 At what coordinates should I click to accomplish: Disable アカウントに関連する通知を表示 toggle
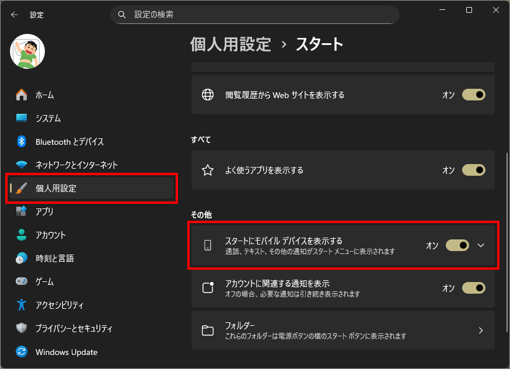(473, 288)
